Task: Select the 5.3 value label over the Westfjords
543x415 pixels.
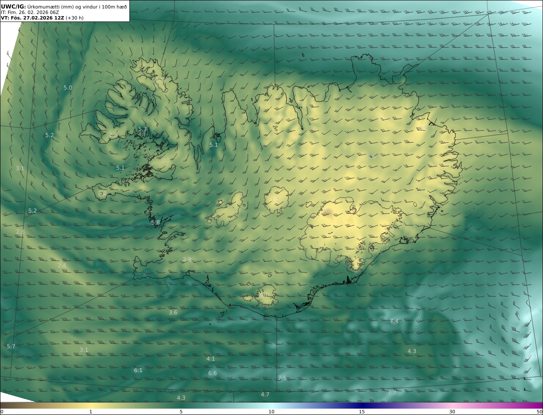Action: click(143, 129)
